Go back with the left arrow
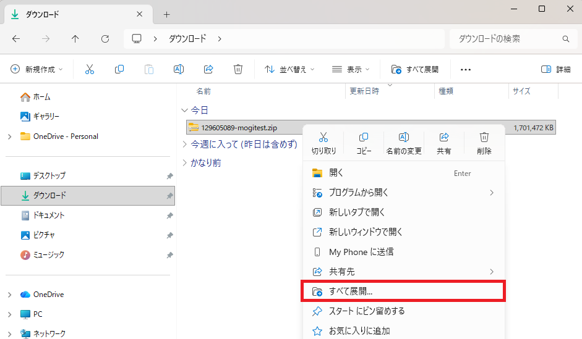Viewport: 582px width, 339px height. coord(16,38)
